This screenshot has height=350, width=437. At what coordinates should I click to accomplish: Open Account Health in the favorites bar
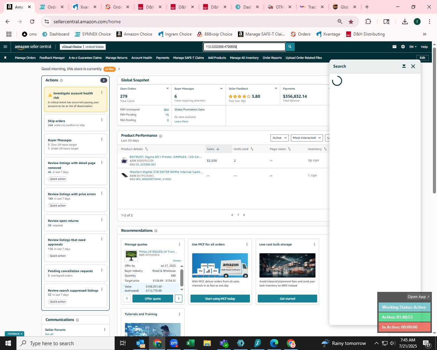coord(142,58)
